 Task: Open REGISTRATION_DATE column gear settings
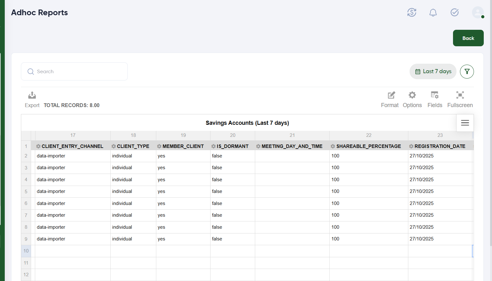click(411, 146)
